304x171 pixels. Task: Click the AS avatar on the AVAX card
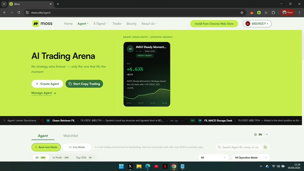130,49
